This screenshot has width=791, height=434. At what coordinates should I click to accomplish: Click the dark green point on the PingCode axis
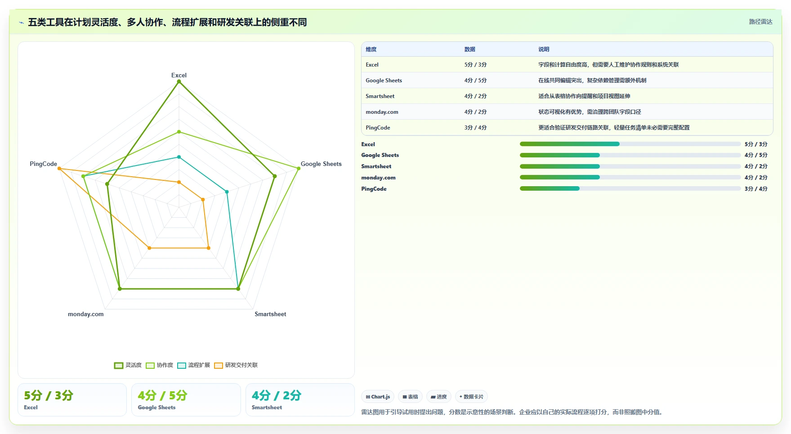(x=107, y=184)
